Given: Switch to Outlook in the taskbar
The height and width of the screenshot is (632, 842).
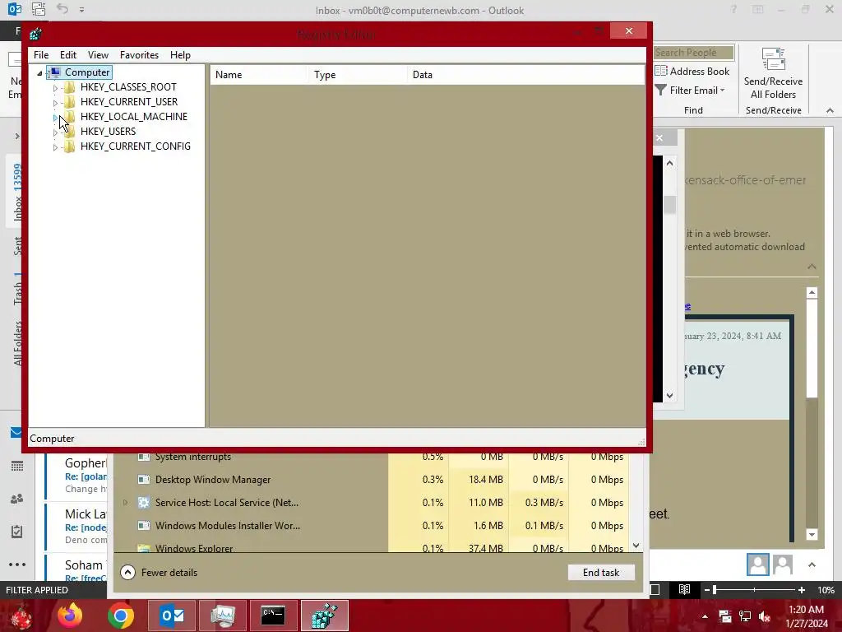Looking at the screenshot, I should coord(172,616).
